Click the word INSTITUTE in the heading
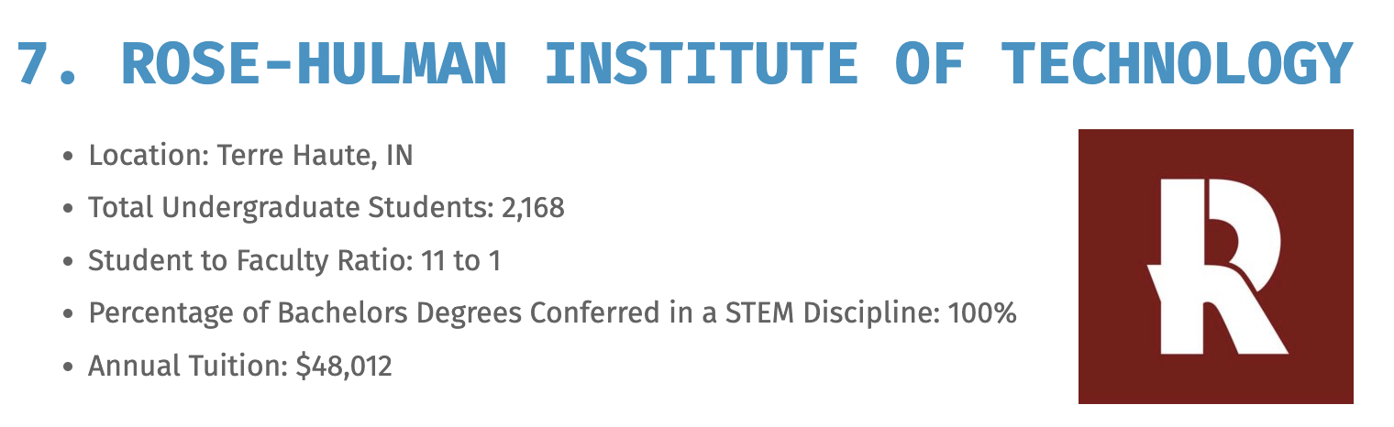Screen dimensions: 1394x427 (703, 62)
